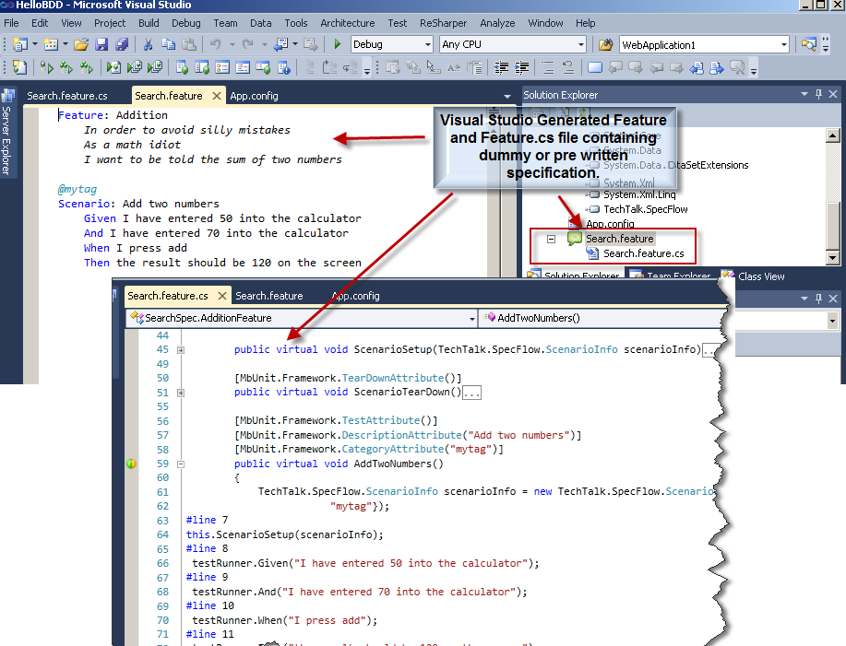Switch to the Class View tab
846x646 pixels.
753,276
